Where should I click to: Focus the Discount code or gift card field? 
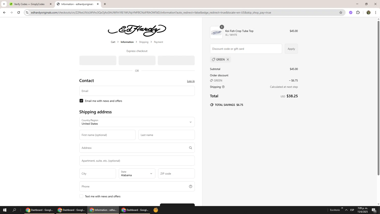point(246,49)
